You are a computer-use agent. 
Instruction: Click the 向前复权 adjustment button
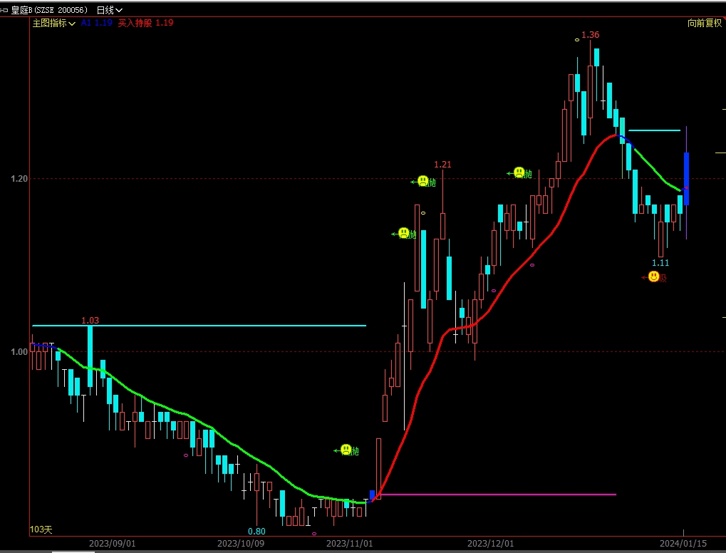(x=704, y=23)
